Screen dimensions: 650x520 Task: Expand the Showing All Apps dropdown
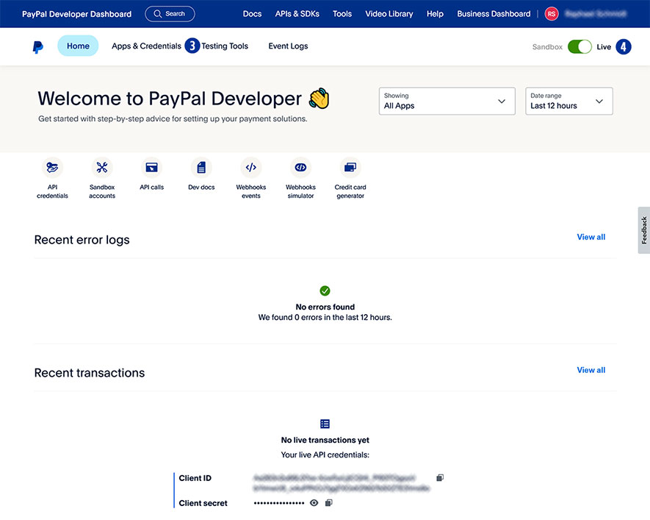(447, 101)
